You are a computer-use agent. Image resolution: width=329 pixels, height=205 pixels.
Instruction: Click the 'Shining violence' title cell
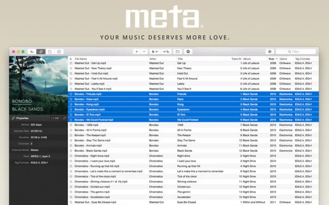pyautogui.click(x=187, y=182)
